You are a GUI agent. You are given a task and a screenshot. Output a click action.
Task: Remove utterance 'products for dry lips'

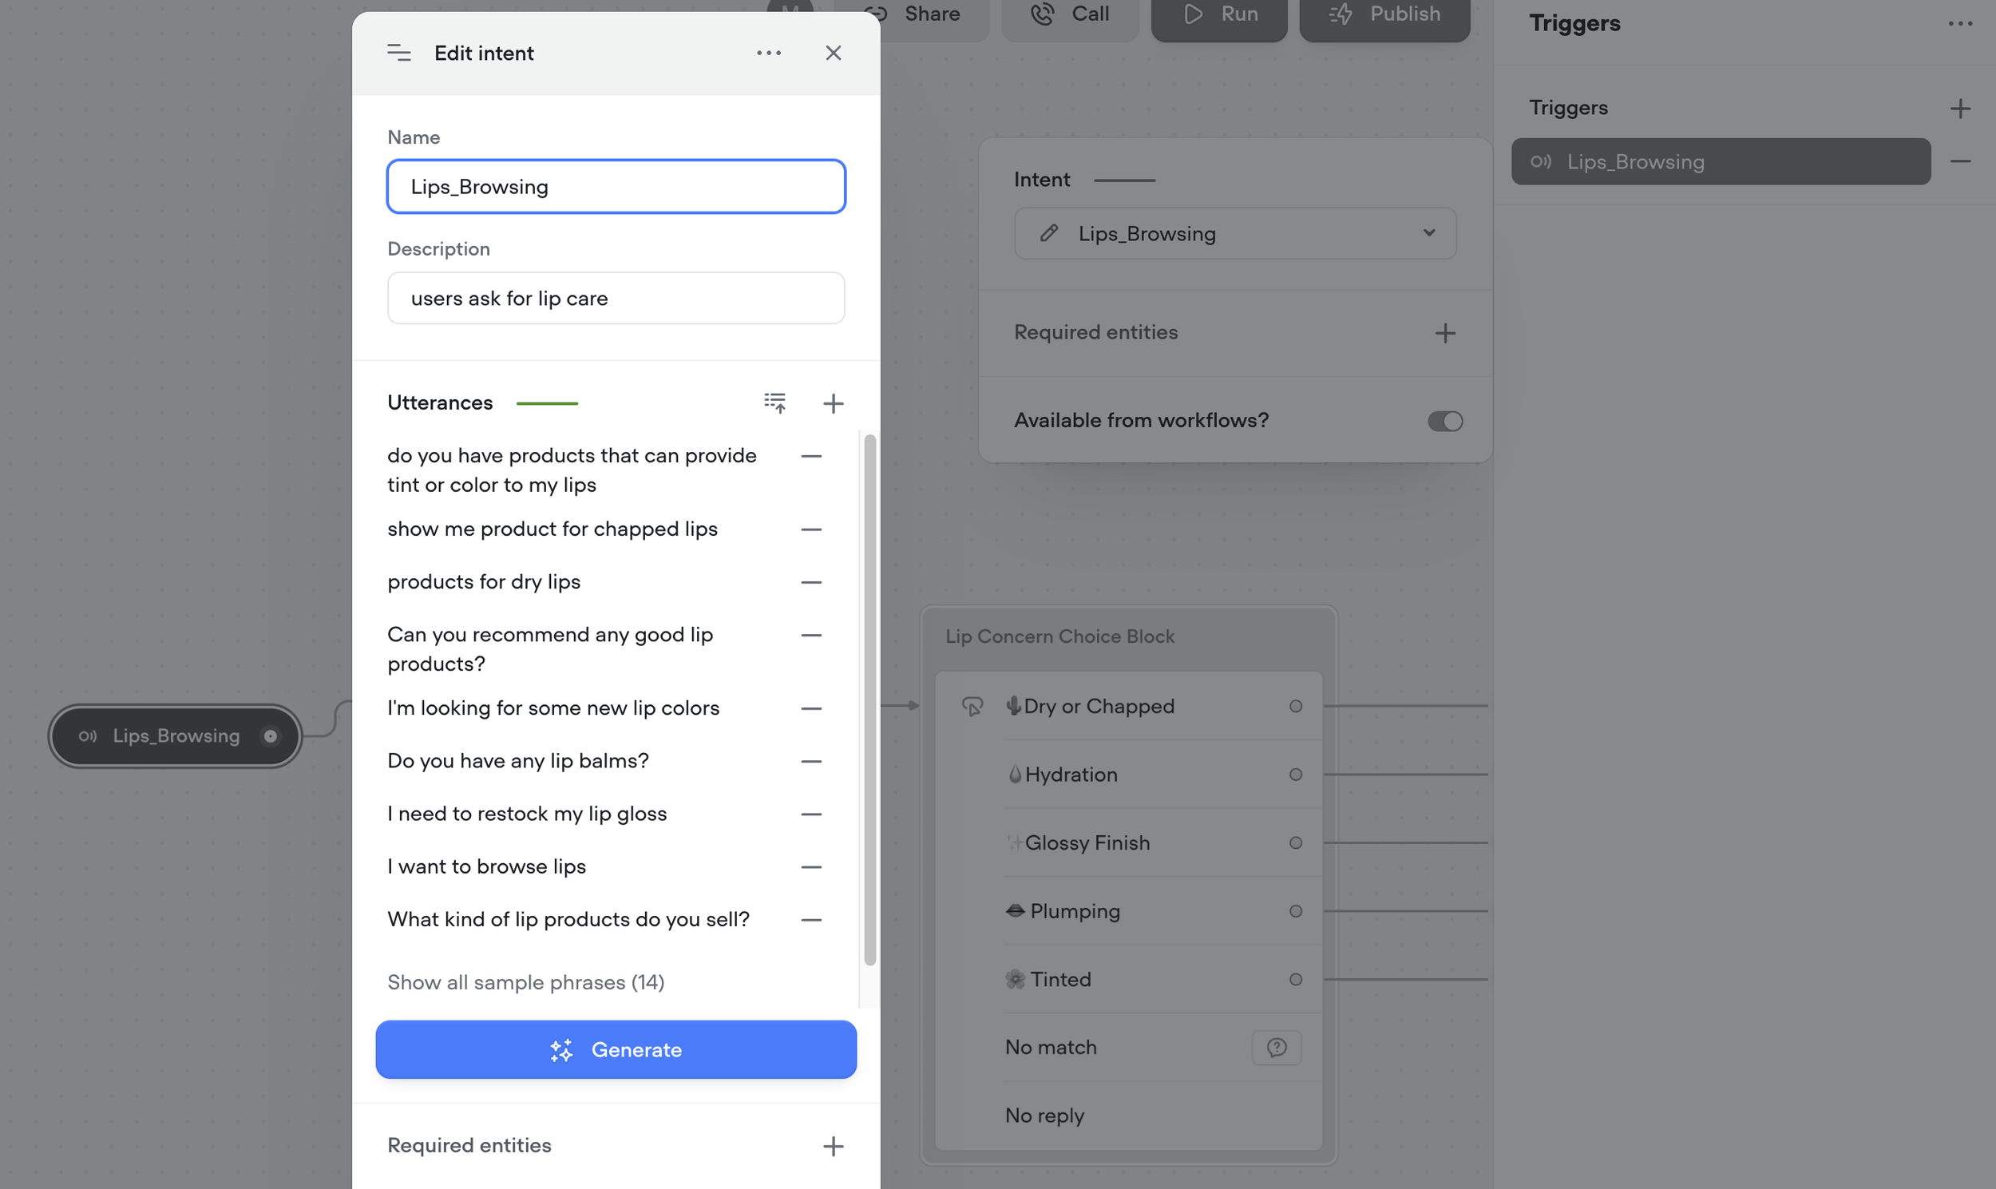click(811, 582)
